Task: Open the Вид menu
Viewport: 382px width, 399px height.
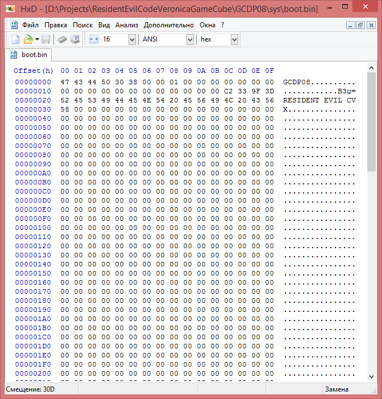Action: 104,25
